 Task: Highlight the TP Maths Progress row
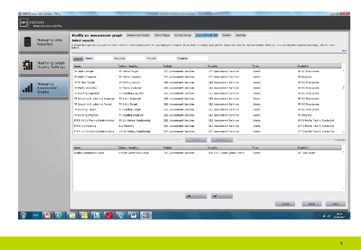pos(207,77)
